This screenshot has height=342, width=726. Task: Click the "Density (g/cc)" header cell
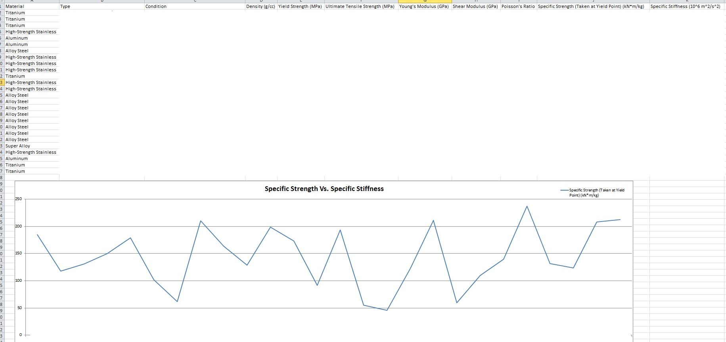pyautogui.click(x=261, y=6)
